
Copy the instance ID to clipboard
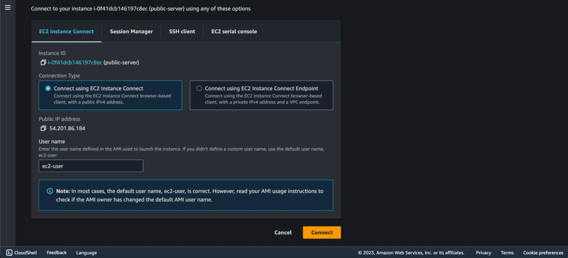(x=43, y=62)
